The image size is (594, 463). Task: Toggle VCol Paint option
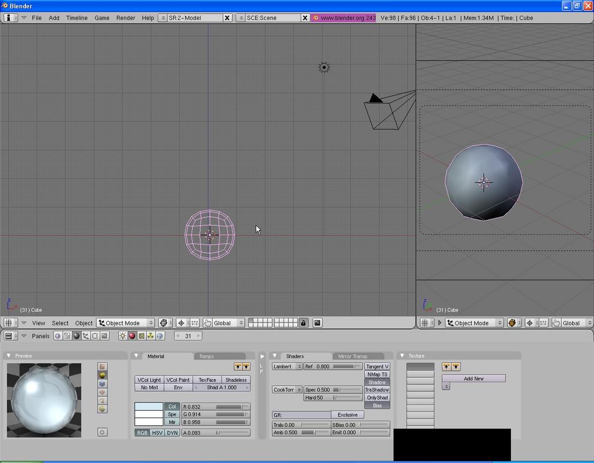[x=178, y=379]
